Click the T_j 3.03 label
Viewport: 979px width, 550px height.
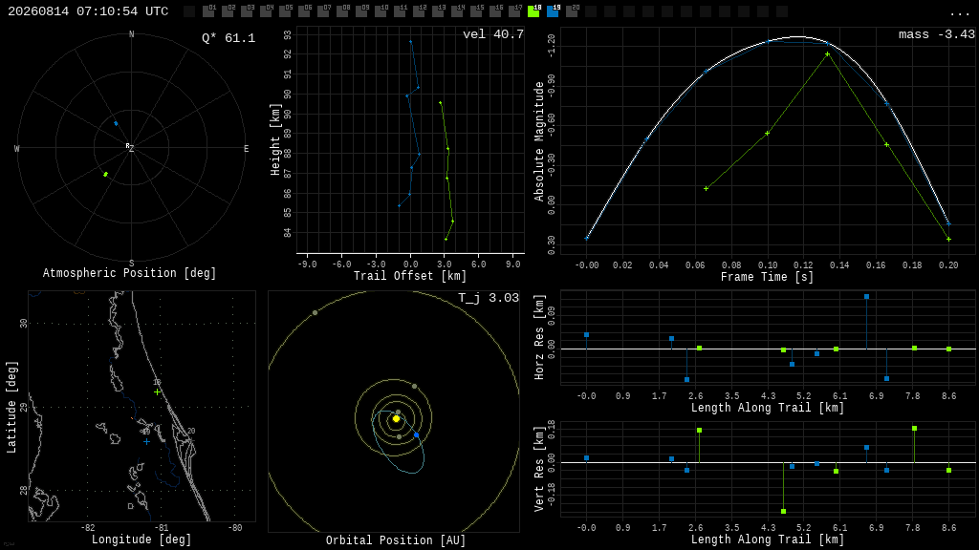pos(489,298)
